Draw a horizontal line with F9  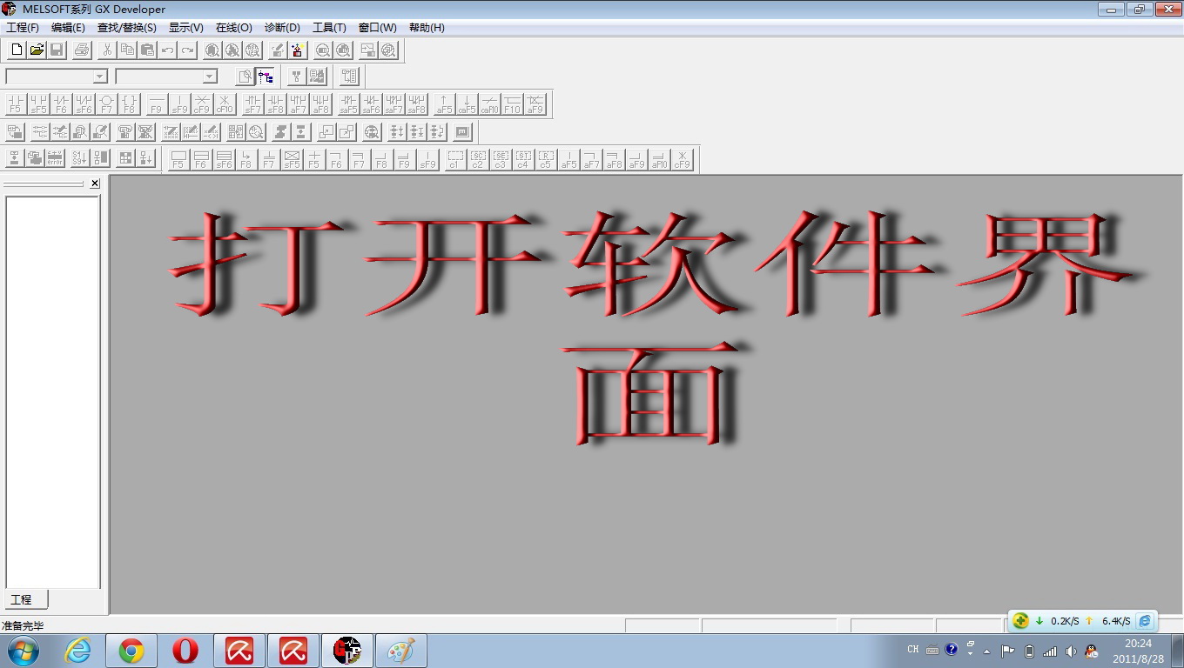click(x=157, y=104)
